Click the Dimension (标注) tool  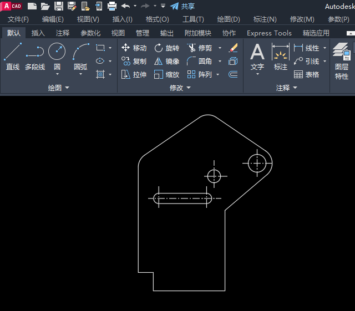[x=281, y=57]
